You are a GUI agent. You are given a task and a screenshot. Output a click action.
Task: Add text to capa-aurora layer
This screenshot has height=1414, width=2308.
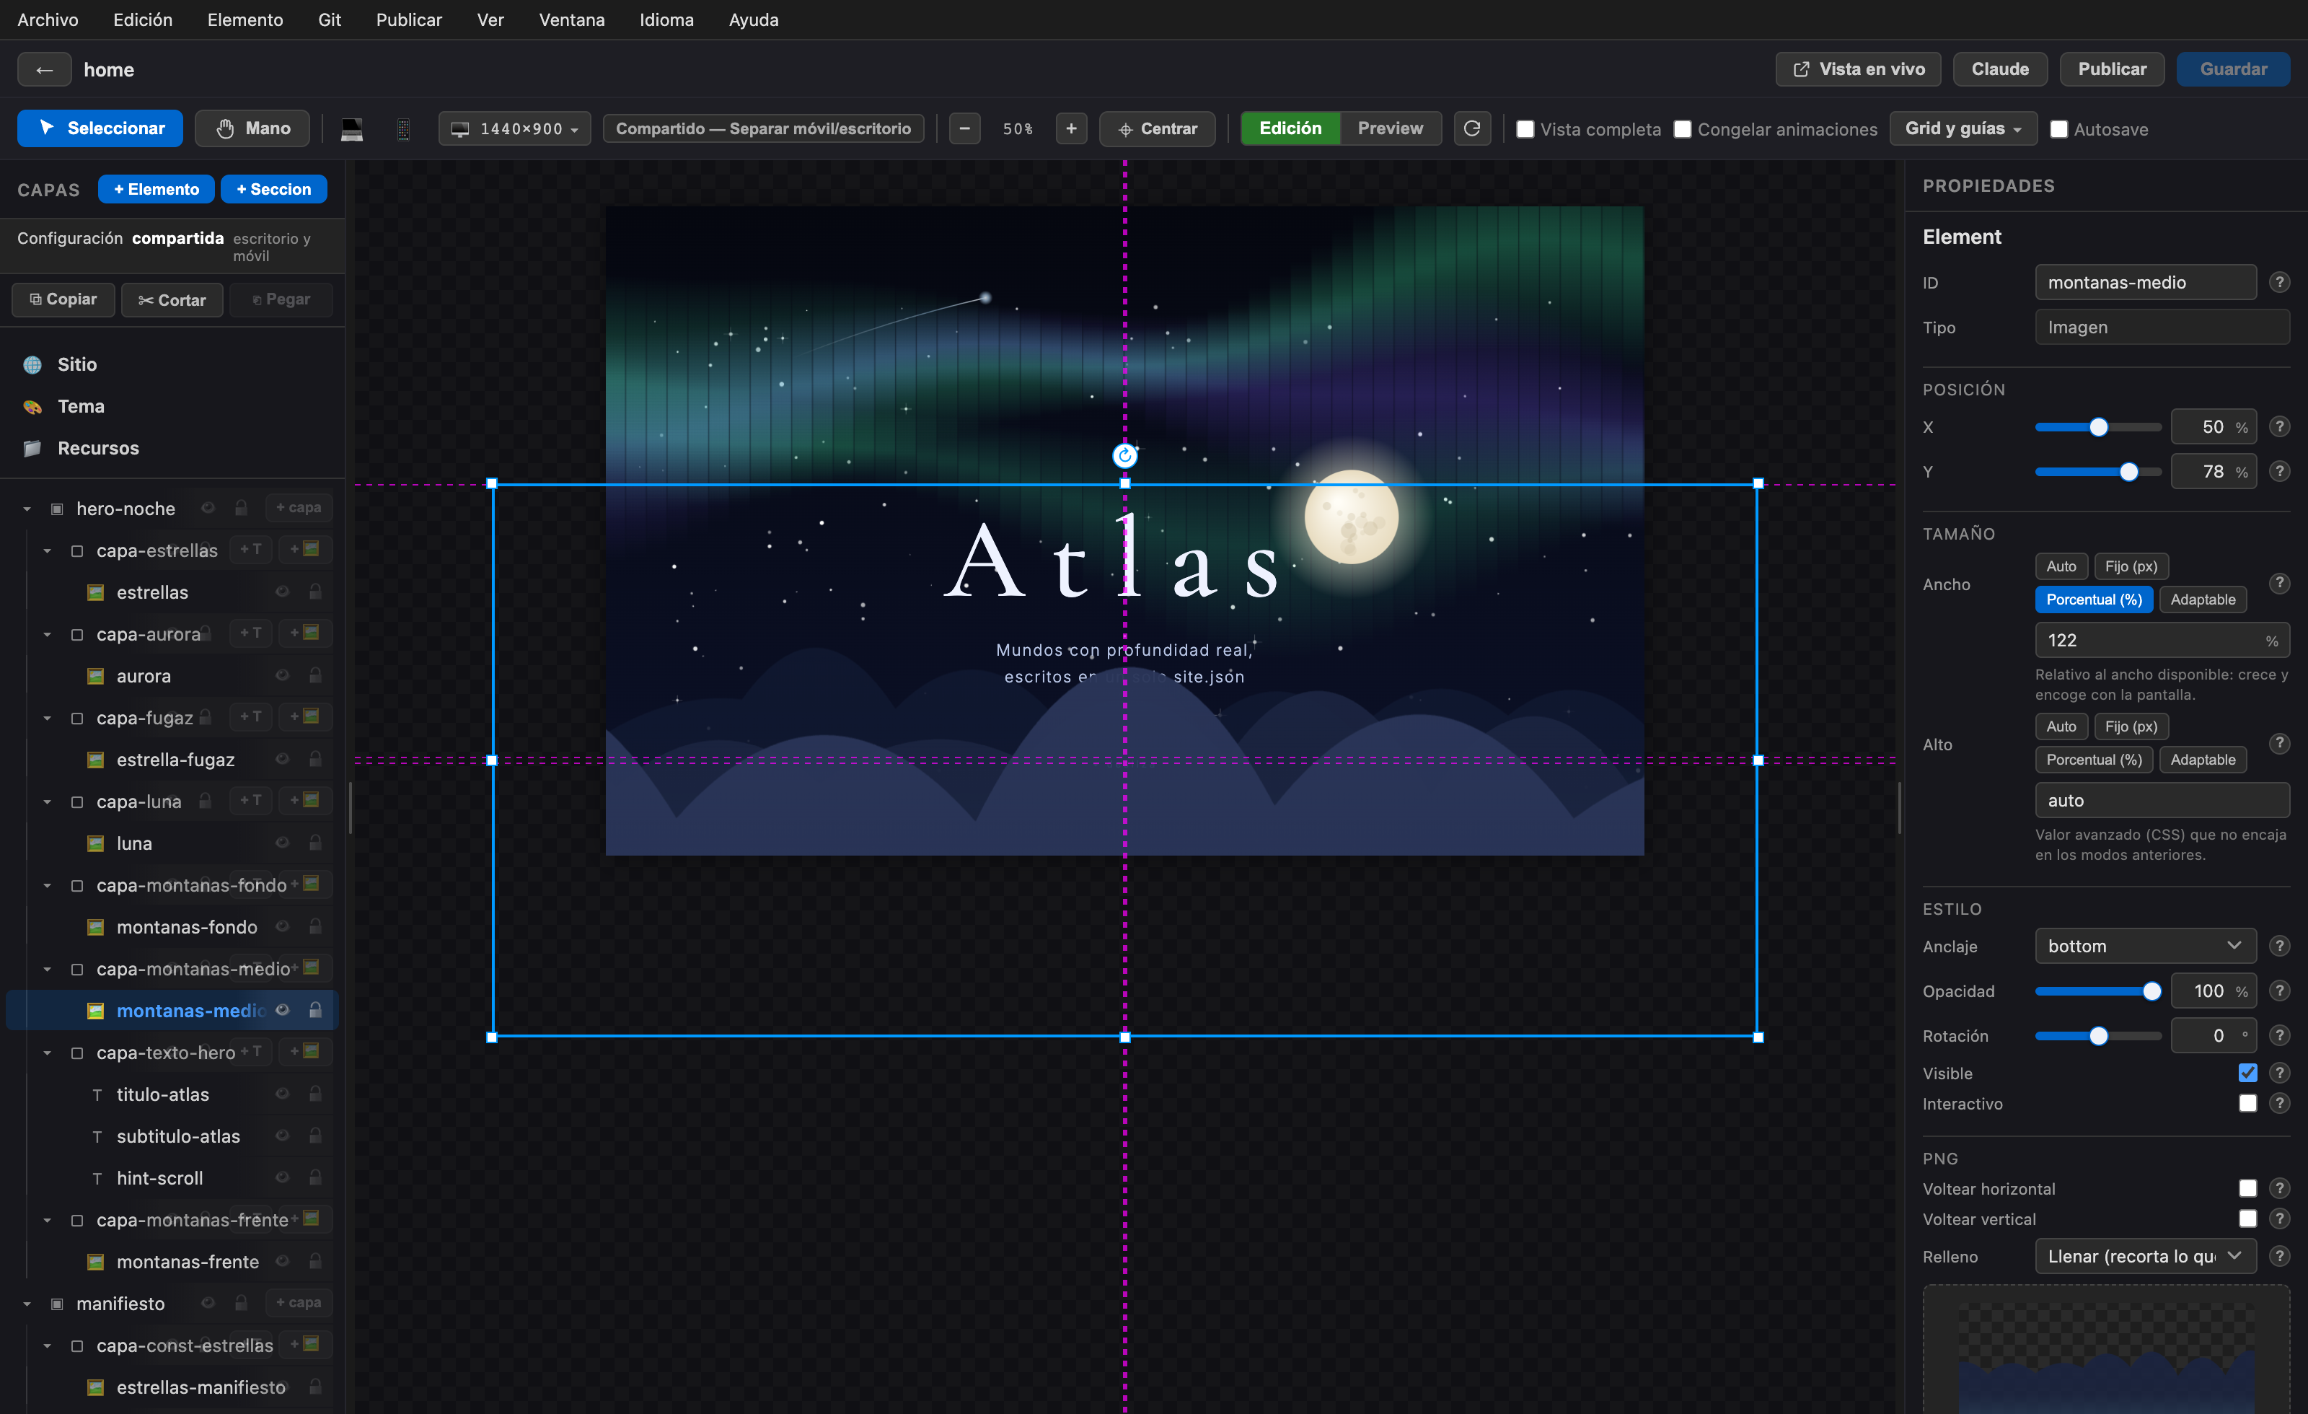pos(250,633)
